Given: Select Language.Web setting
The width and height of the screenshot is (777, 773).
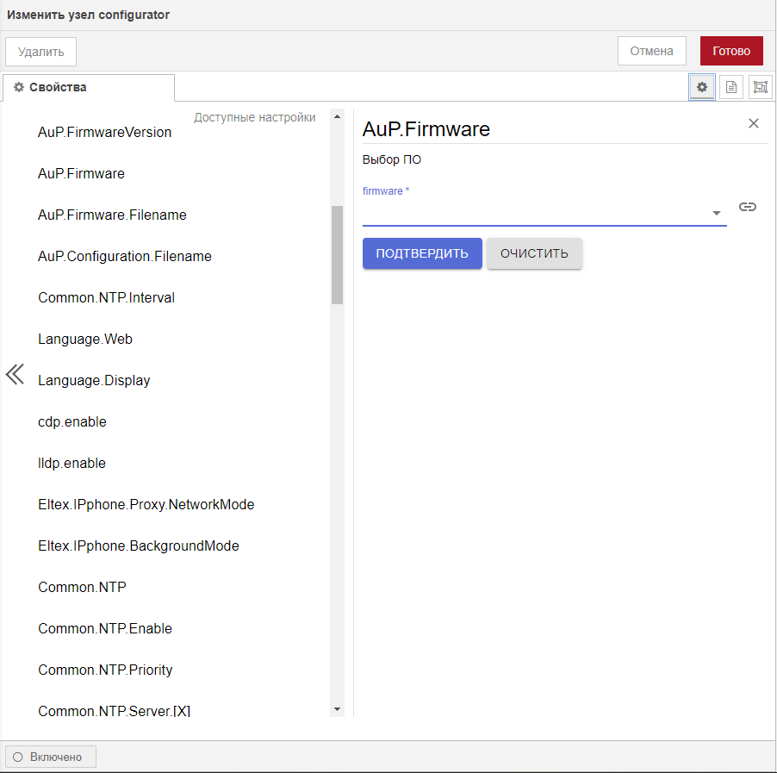Looking at the screenshot, I should [85, 339].
